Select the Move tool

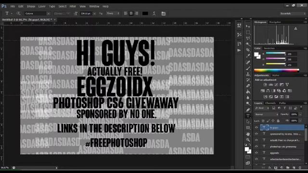pos(248,26)
